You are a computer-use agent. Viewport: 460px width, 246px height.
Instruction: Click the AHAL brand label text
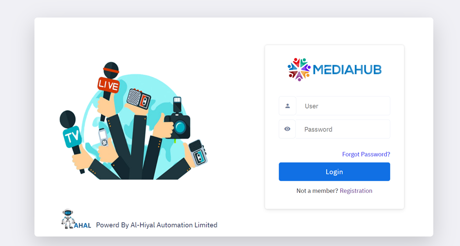click(83, 225)
